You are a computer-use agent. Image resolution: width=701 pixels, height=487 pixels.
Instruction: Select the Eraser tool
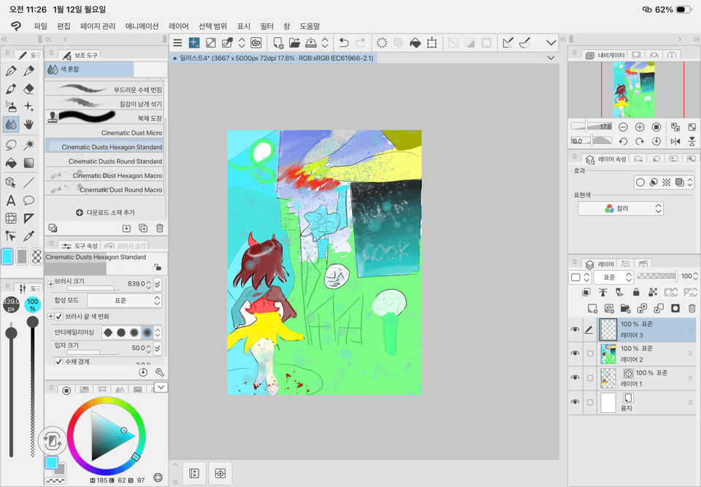(x=28, y=88)
